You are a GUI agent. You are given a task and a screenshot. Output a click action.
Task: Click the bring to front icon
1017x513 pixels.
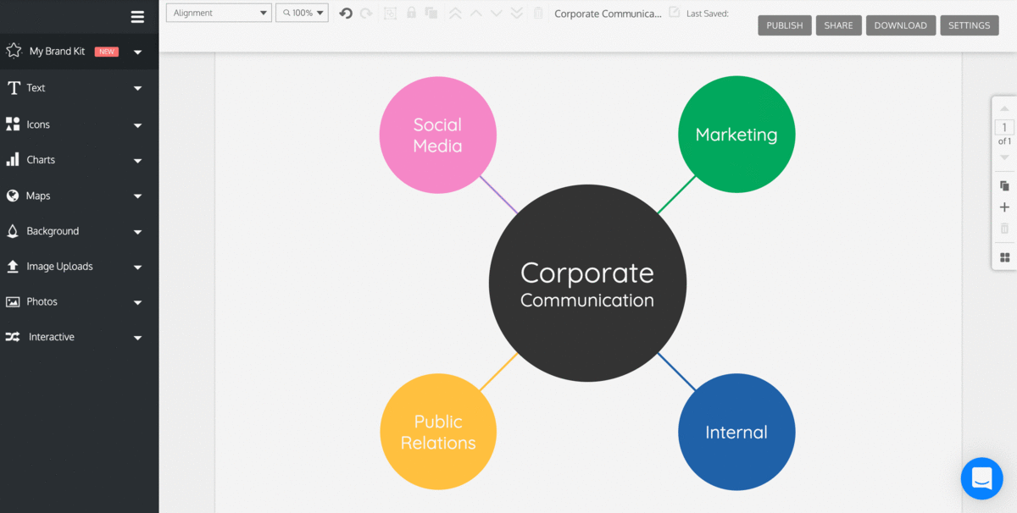pos(455,13)
